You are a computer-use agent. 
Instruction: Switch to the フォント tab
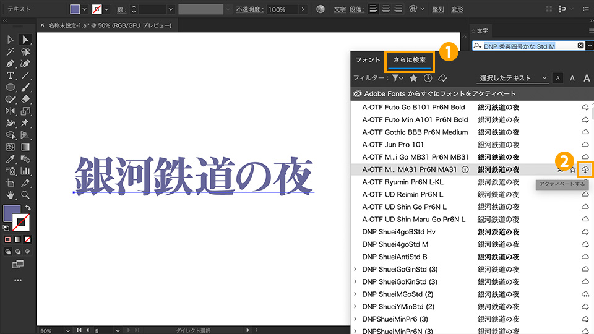tap(368, 60)
